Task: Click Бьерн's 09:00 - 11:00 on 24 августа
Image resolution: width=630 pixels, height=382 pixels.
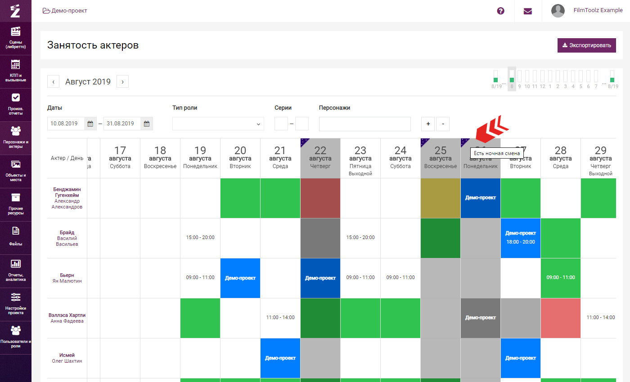Action: (400, 277)
